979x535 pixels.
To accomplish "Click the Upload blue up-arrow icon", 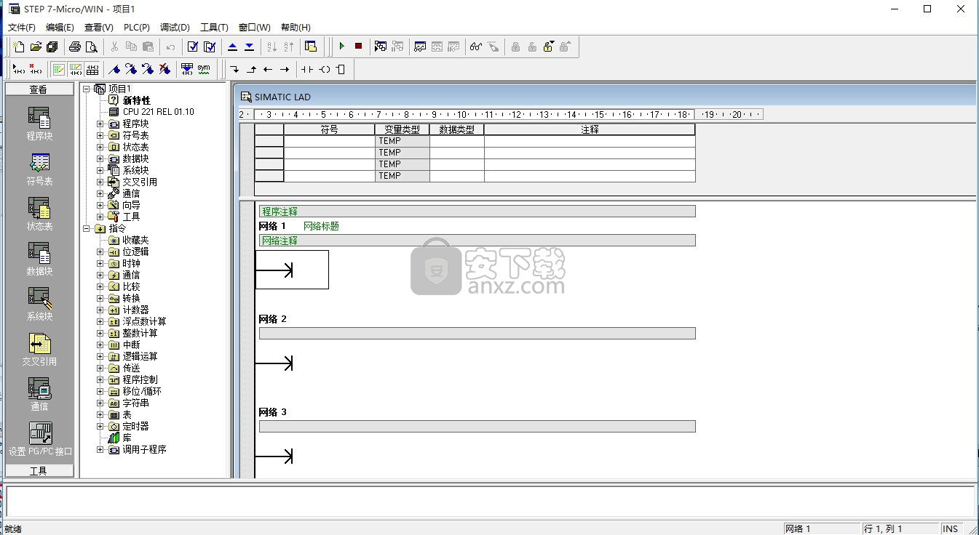I will 232,47.
